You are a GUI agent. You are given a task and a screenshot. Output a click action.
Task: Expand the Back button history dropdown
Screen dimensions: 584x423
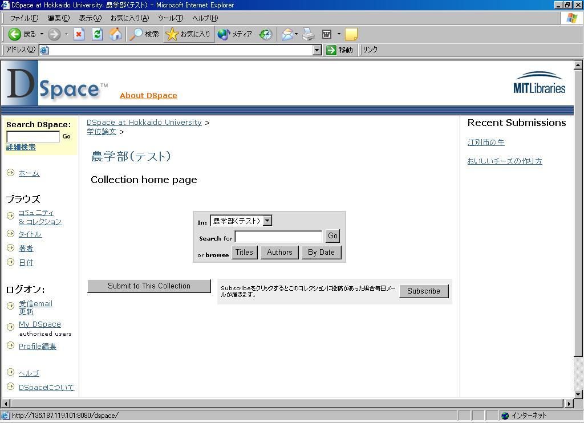[42, 34]
